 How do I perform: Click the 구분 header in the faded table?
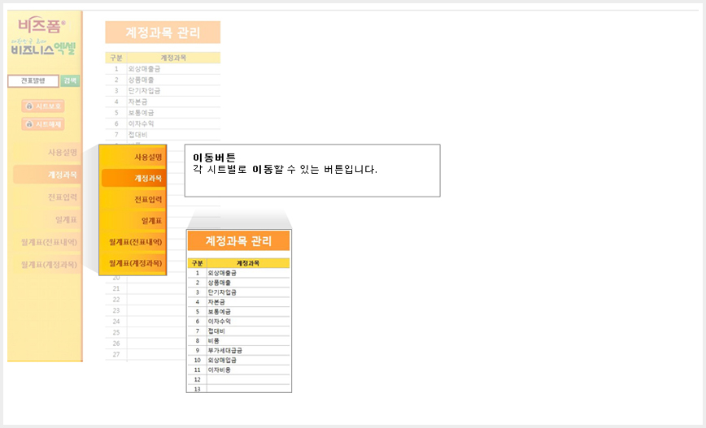point(116,58)
